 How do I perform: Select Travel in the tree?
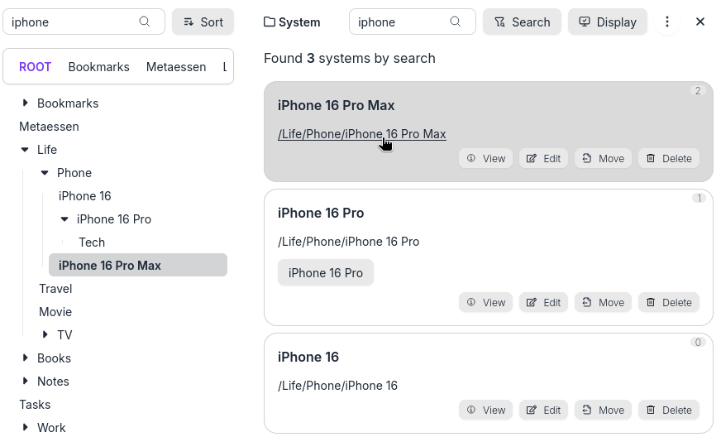click(55, 289)
